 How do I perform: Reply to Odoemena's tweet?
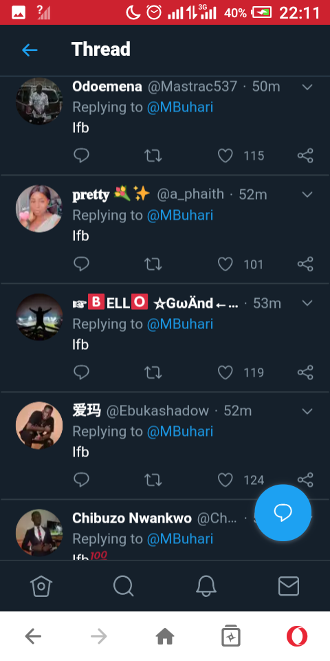pos(81,156)
